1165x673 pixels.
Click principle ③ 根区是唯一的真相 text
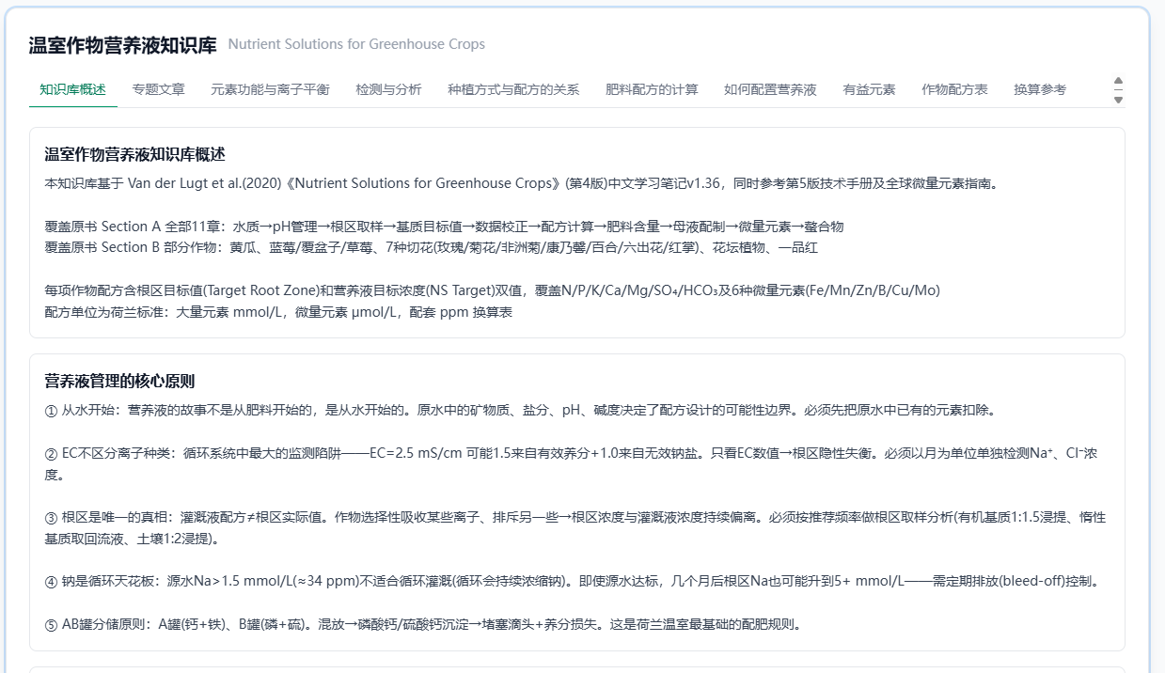click(x=575, y=528)
